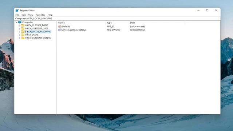Expand the HKEY_LOCAL_MACHINE node
233x131 pixels.
click(x=20, y=32)
